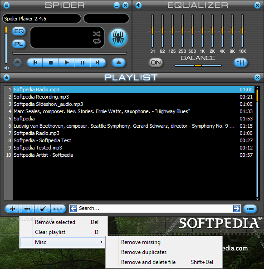The height and width of the screenshot is (269, 264).
Task: Stop playback
Action: (51, 63)
